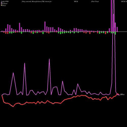Click the 'Volume' legend label
This screenshot has height=127, width=127.
tap(5, 4)
